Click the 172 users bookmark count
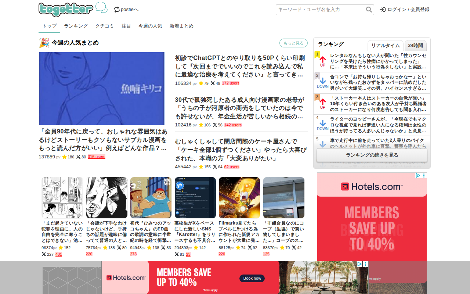Image resolution: width=470 pixels, height=294 pixels. (231, 83)
